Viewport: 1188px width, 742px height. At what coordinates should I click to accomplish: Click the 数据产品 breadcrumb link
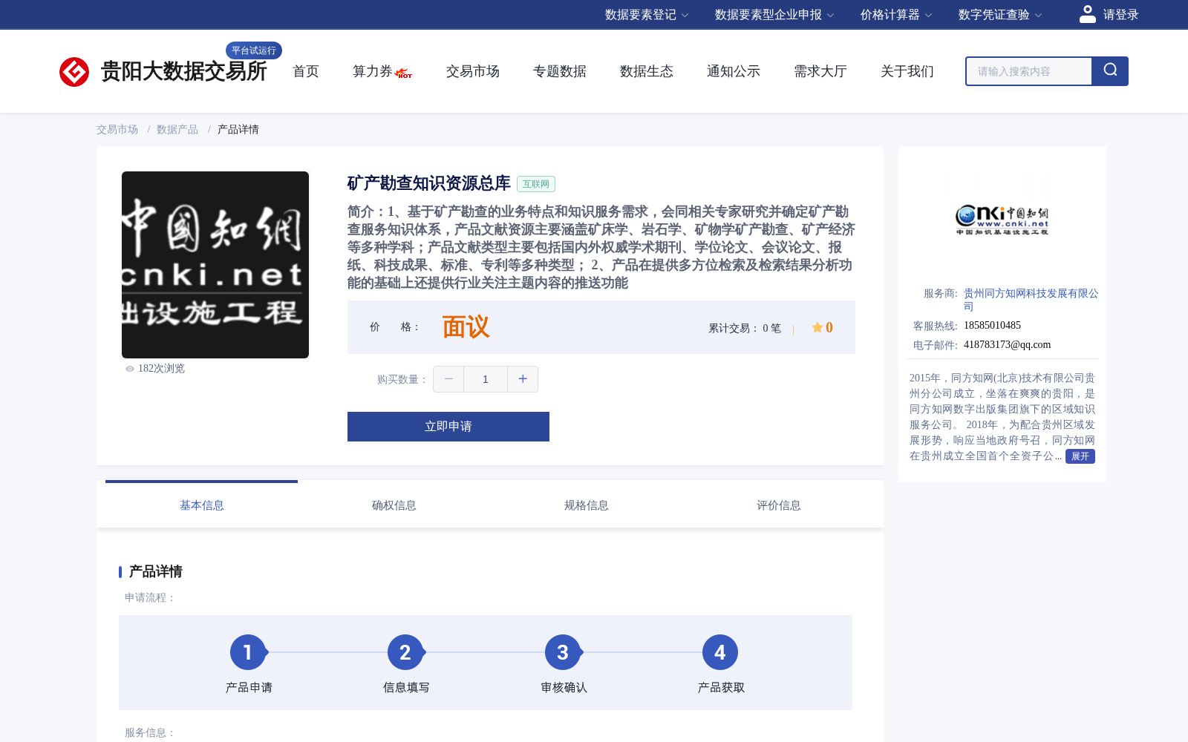click(177, 129)
